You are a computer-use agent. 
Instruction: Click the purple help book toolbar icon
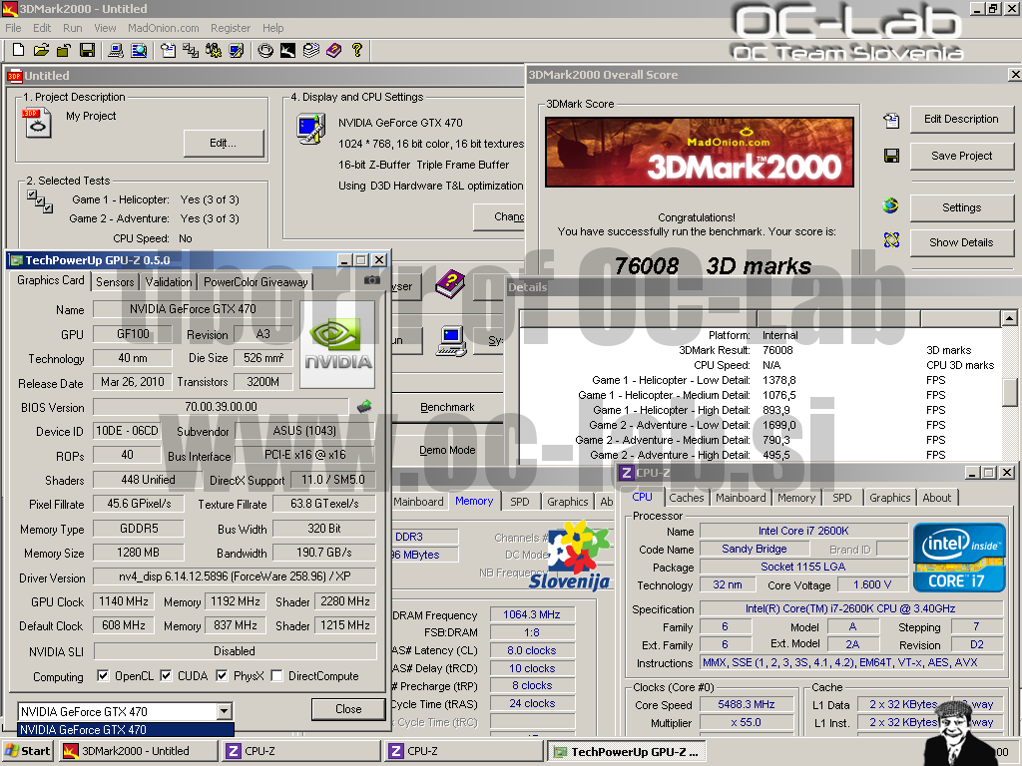333,50
